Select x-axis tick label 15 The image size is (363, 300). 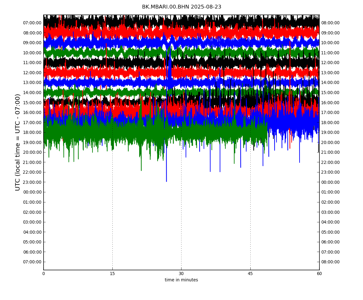(x=112, y=273)
